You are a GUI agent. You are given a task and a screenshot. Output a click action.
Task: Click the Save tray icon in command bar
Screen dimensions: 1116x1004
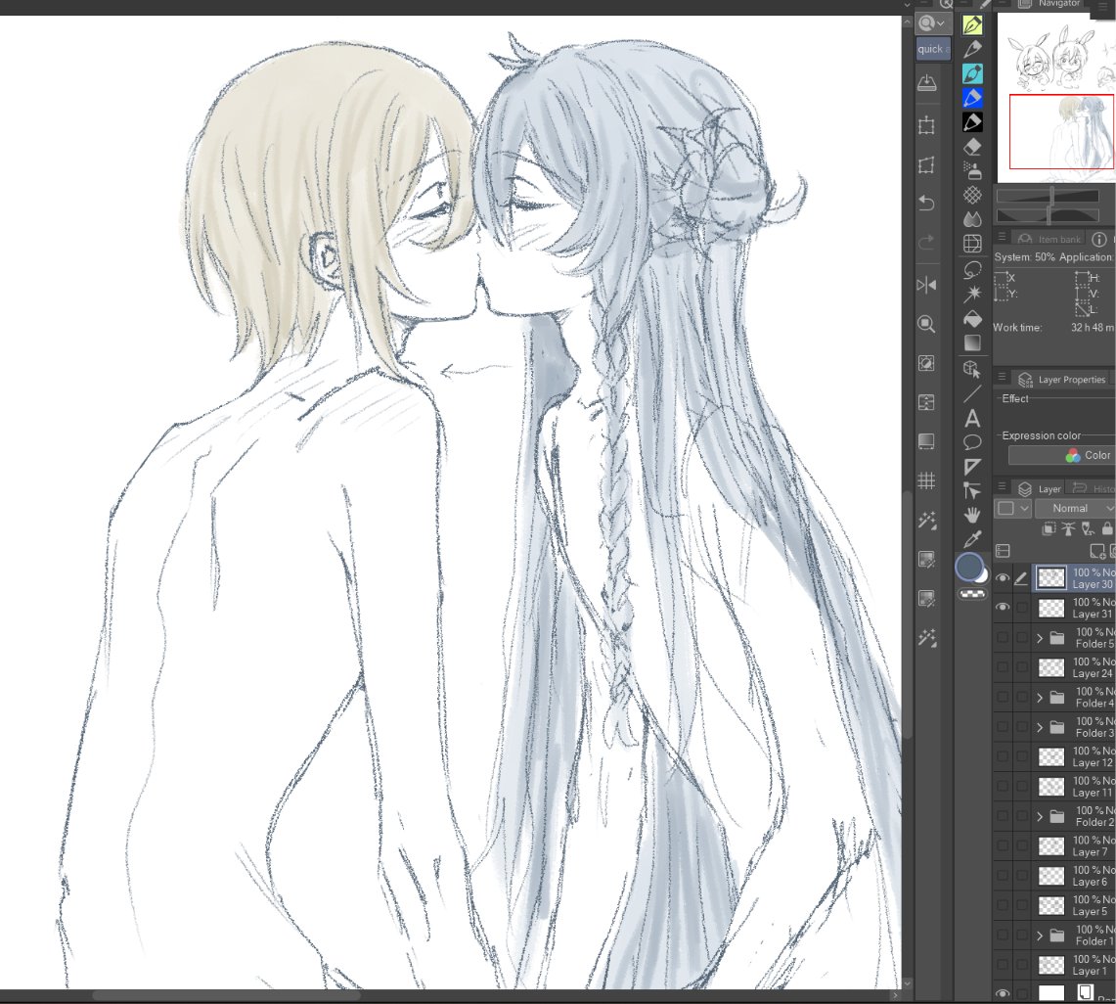[926, 83]
